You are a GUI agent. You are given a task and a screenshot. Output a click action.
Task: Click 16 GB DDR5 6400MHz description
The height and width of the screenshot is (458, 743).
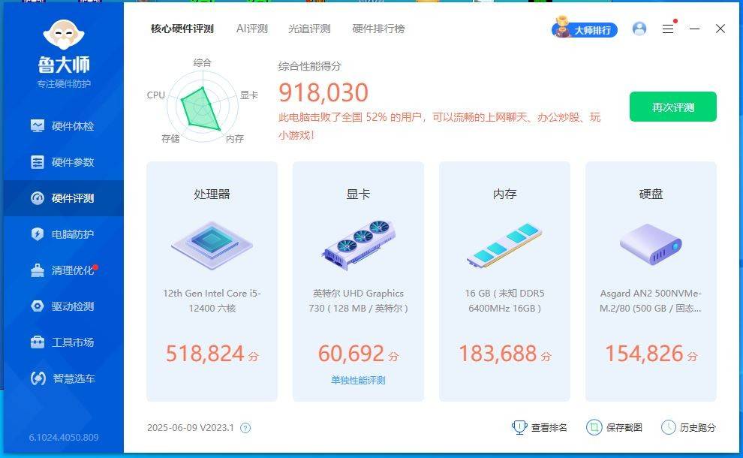504,300
